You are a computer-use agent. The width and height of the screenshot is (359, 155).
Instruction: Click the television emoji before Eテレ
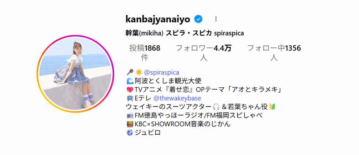click(130, 98)
